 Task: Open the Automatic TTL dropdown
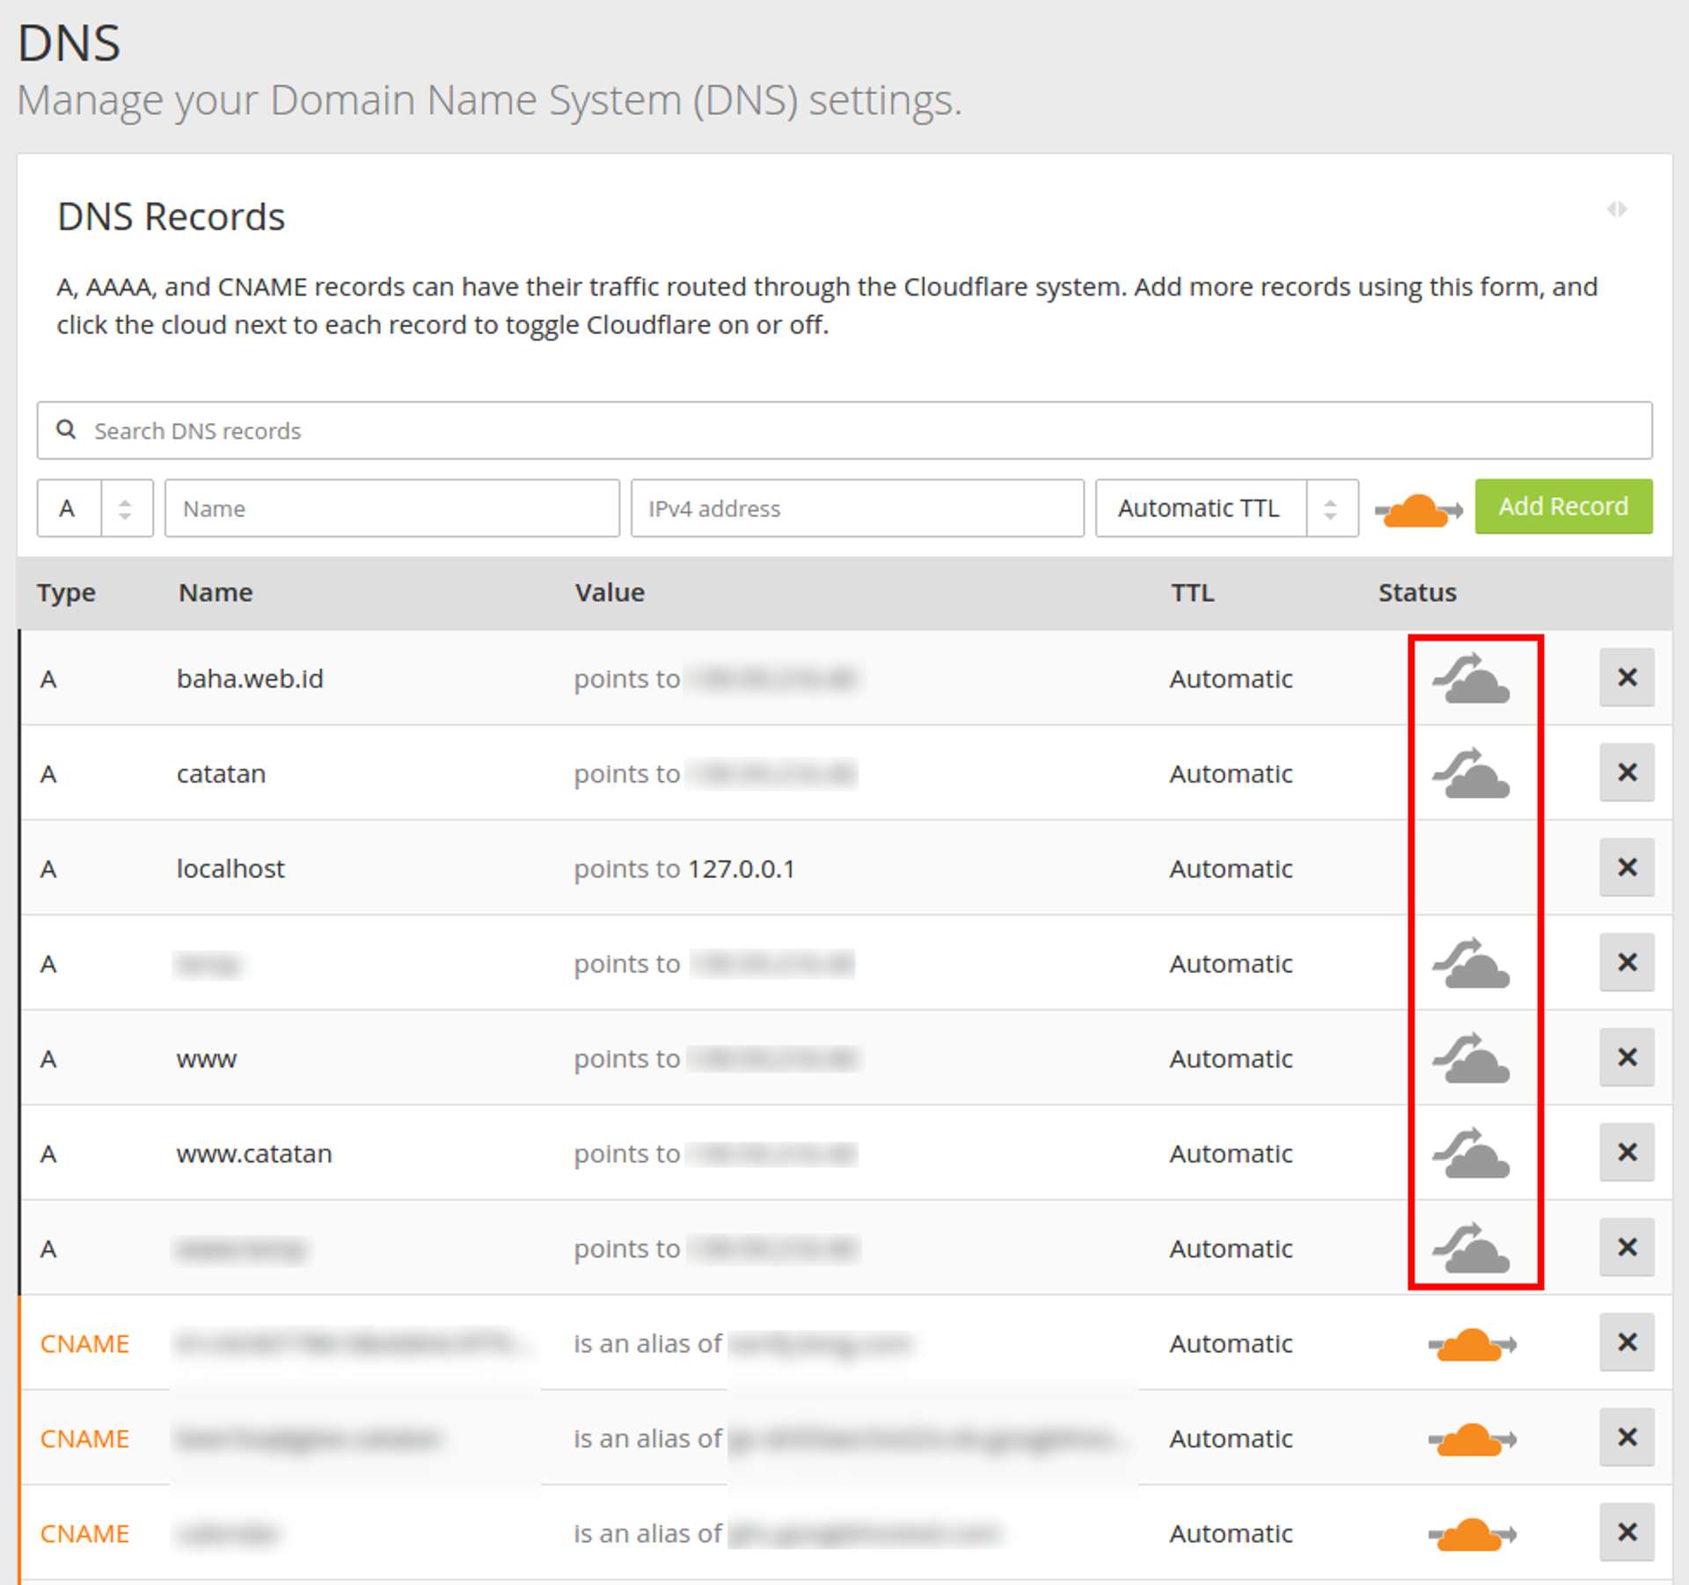tap(1225, 508)
